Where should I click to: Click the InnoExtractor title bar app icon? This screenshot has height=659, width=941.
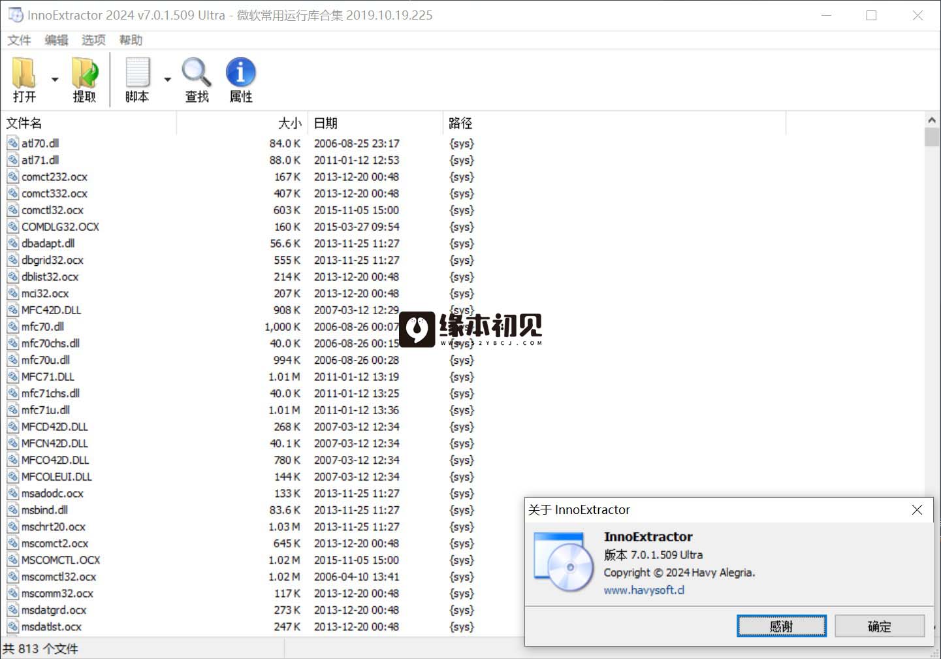pyautogui.click(x=15, y=14)
